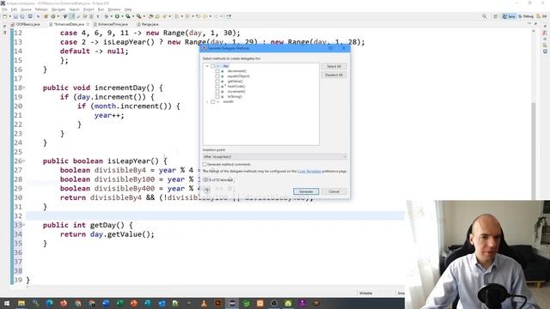Tick the checkbox for the day field
This screenshot has height=309, width=550.
pos(212,66)
